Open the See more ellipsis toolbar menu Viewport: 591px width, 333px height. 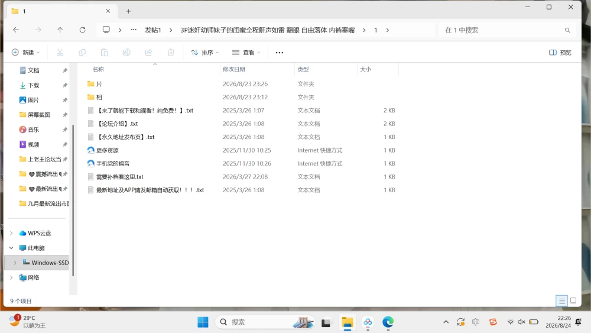280,53
